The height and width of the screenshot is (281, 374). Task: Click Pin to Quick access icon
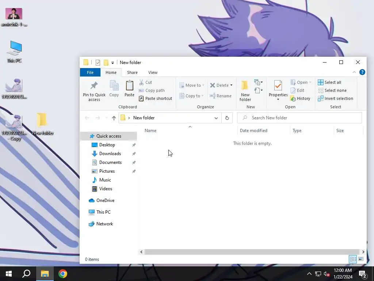94,86
